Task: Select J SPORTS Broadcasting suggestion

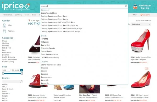Action: click(50, 57)
